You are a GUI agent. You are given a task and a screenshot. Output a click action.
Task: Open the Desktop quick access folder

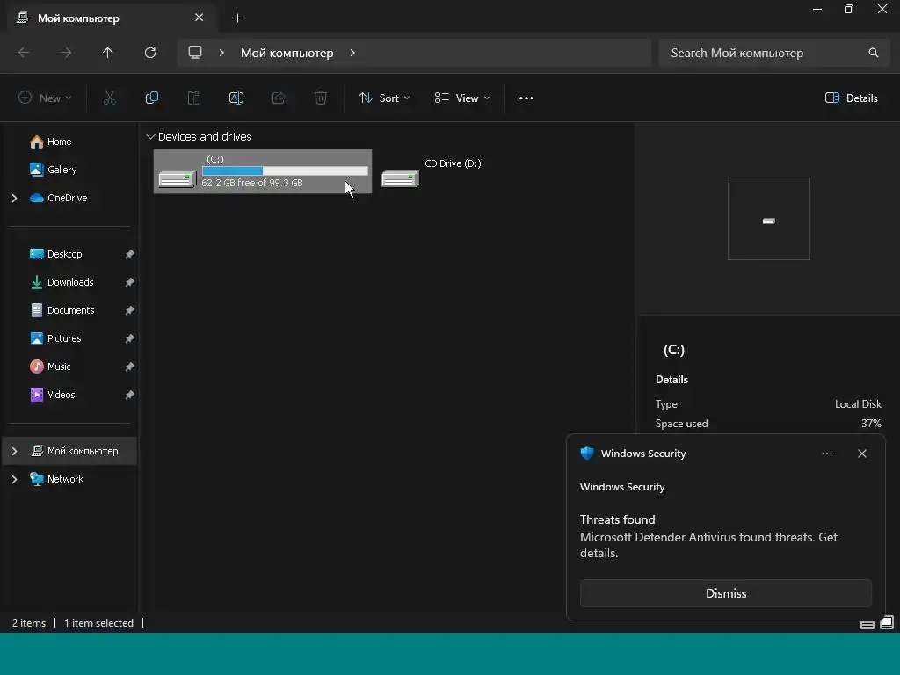[x=55, y=254]
